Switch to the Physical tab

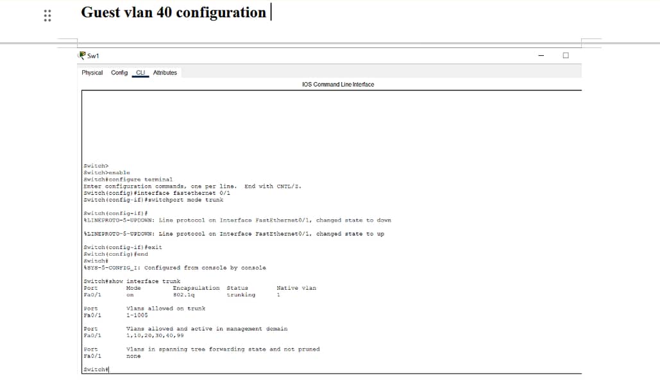[x=92, y=73]
